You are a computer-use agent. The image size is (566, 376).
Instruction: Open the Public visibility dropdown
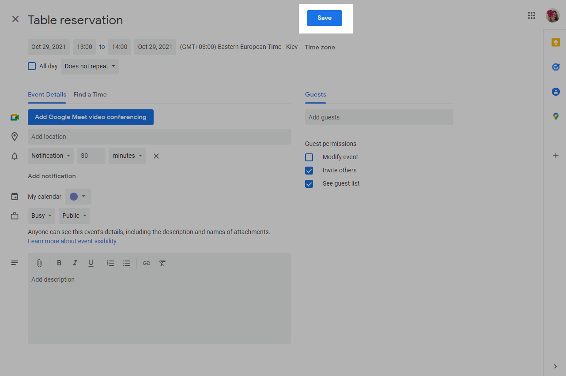74,216
